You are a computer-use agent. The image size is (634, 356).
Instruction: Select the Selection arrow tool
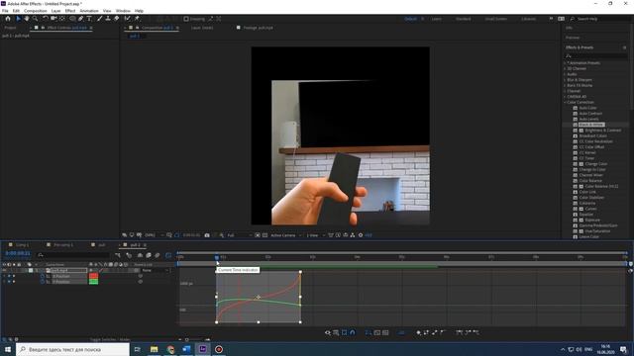point(18,19)
